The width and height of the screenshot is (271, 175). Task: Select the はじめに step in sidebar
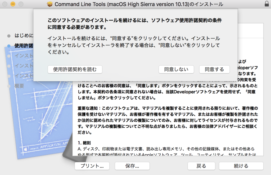(x=24, y=35)
